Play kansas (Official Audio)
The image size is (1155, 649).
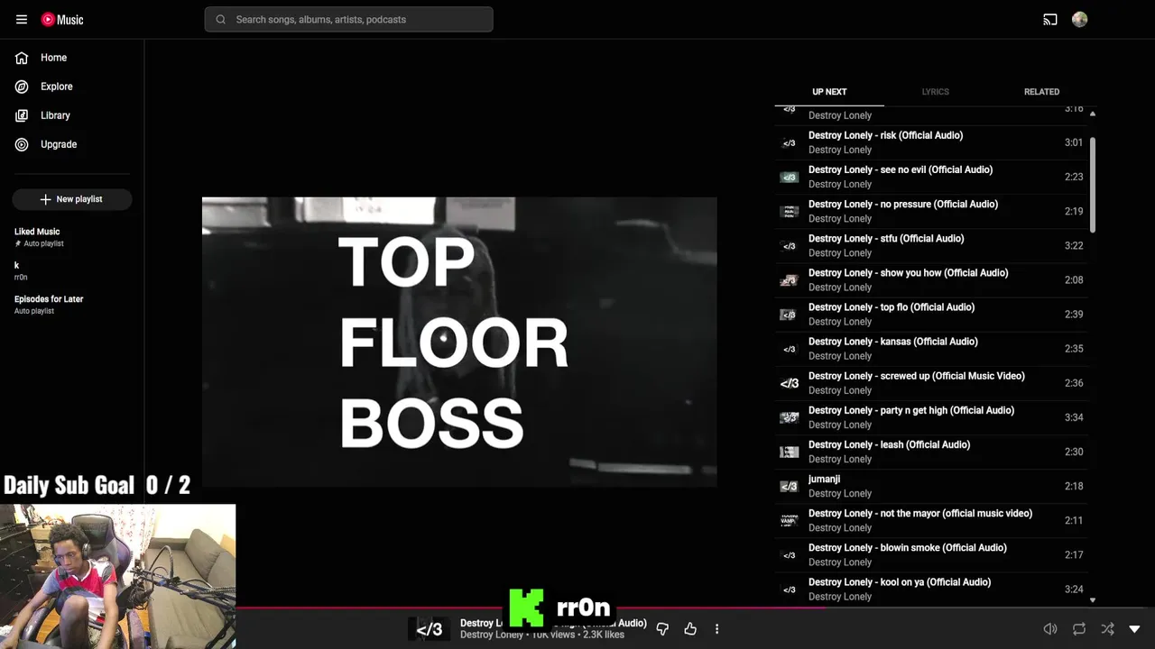click(x=931, y=348)
